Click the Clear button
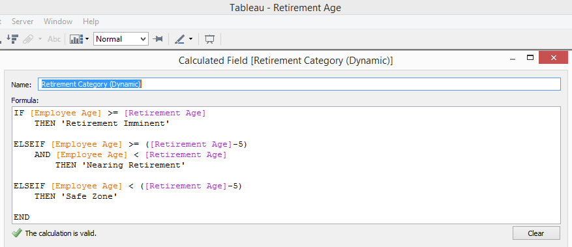The height and width of the screenshot is (247, 572). point(536,233)
